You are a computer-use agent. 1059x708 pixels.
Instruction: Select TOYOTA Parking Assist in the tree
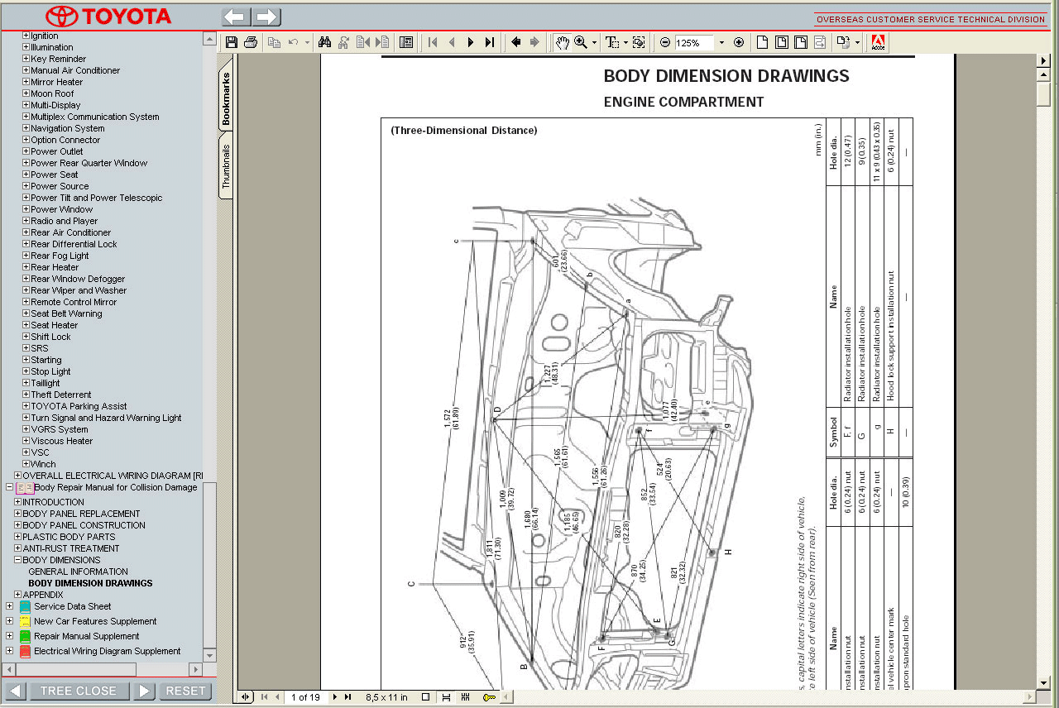tap(79, 406)
